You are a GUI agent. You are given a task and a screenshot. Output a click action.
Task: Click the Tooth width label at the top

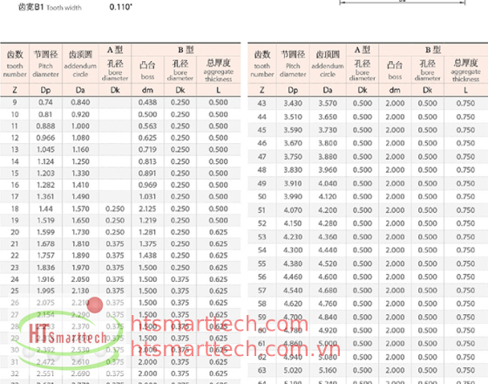point(64,8)
